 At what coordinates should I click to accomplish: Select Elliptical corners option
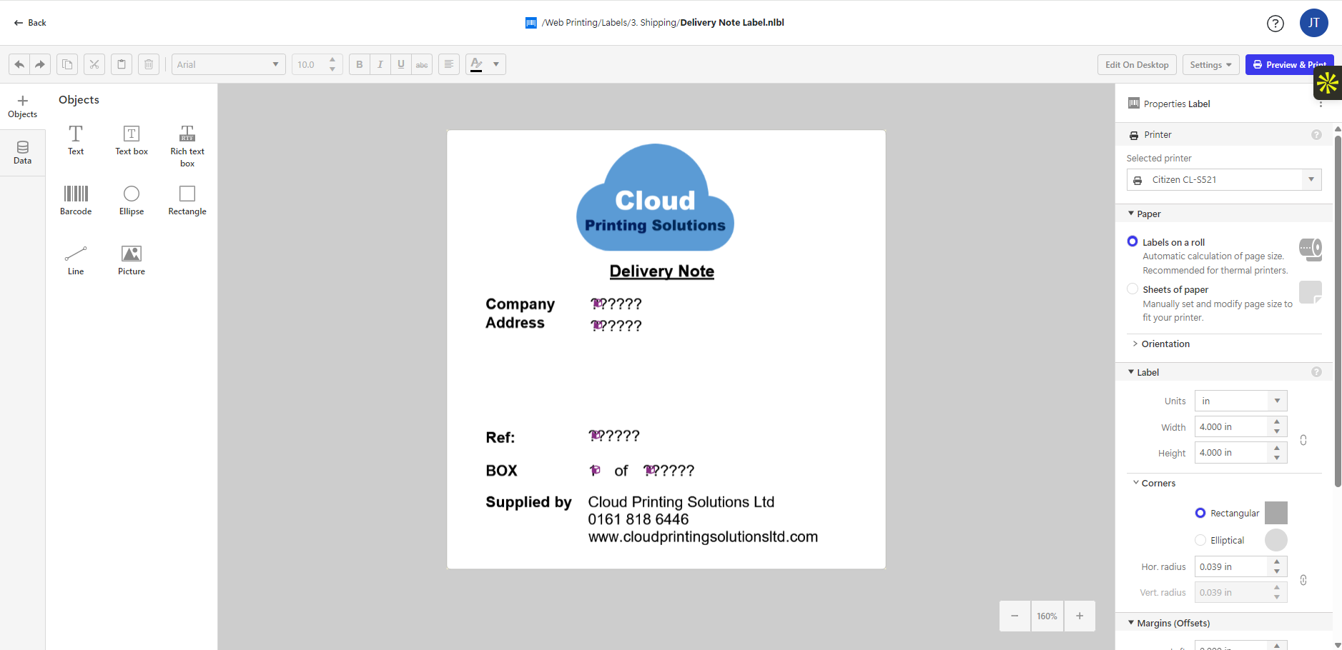[1200, 540]
